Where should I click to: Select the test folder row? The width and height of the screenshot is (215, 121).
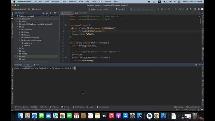pos(36,56)
